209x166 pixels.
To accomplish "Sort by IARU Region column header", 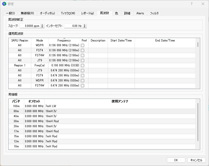I will pos(20,40).
